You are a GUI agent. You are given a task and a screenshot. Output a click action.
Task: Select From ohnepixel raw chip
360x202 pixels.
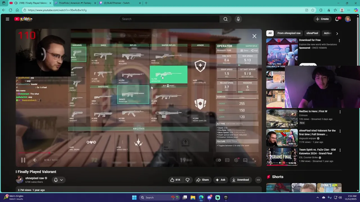pyautogui.click(x=289, y=33)
